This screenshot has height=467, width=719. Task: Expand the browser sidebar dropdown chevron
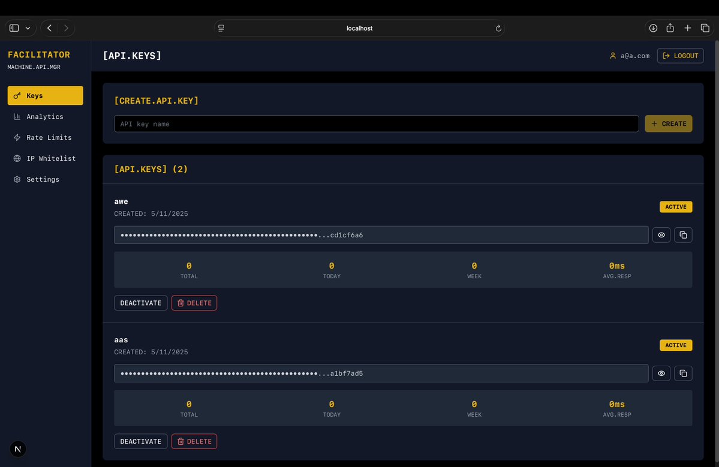click(x=28, y=28)
